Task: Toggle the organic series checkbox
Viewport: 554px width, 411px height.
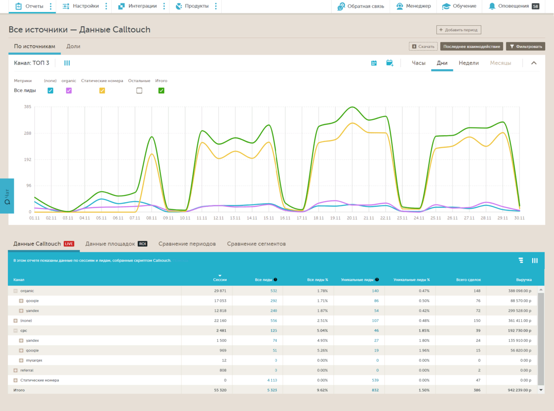Action: [69, 90]
